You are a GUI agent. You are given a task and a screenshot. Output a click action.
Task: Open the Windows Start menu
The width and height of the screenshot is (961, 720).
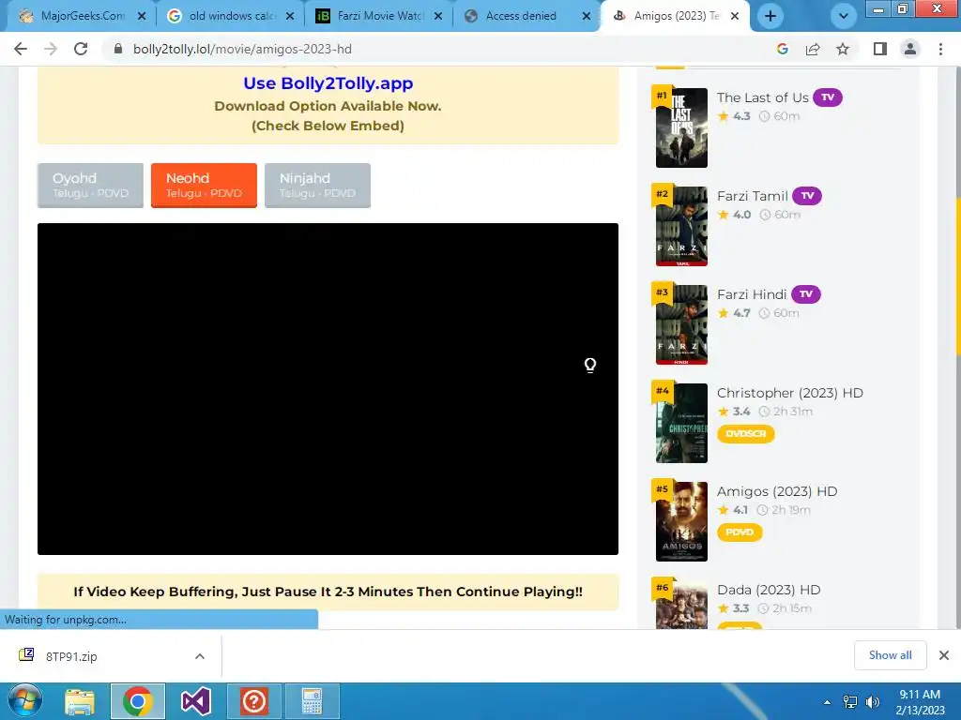click(x=24, y=701)
